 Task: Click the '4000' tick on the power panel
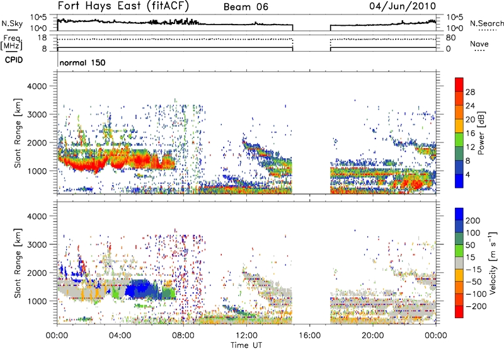tap(37, 86)
